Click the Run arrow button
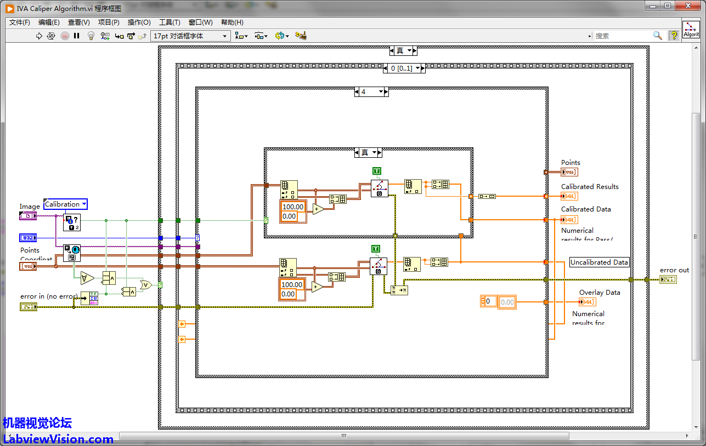Screen dimensions: 706x446 point(39,36)
